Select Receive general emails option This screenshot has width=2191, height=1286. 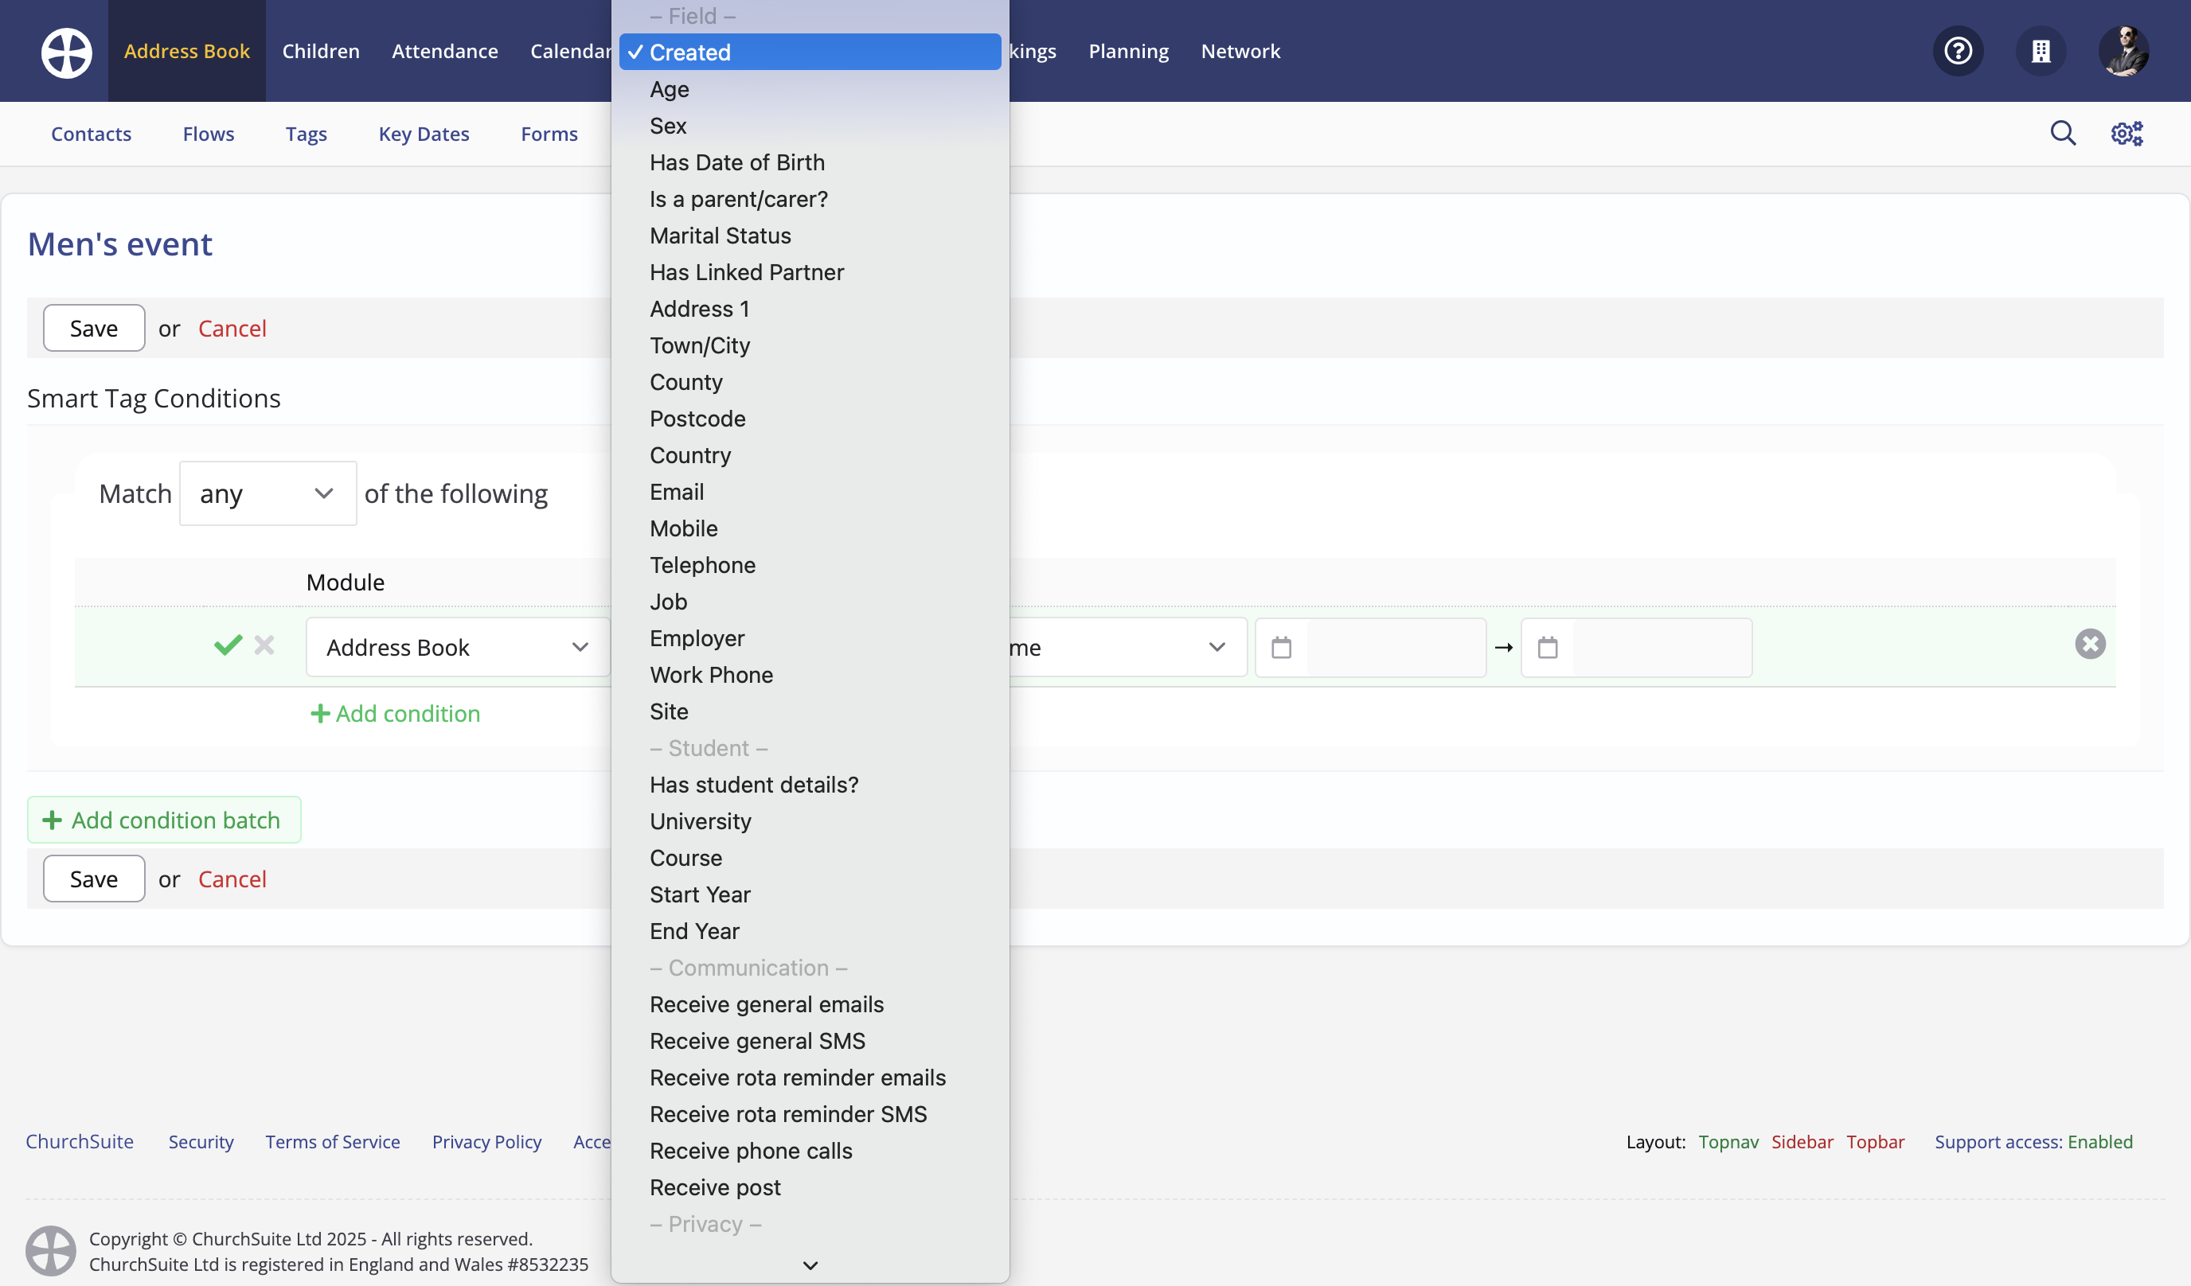[x=810, y=1004]
